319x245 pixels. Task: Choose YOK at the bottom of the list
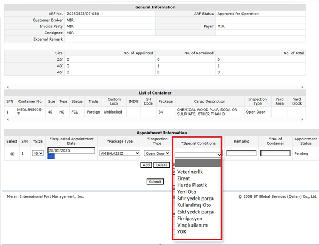[182, 232]
